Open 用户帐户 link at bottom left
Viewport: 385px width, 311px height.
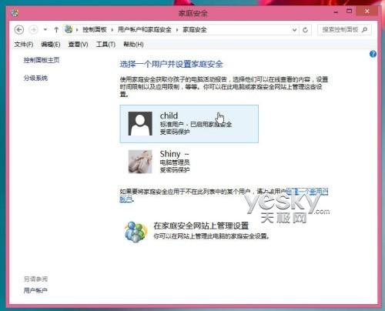click(35, 290)
